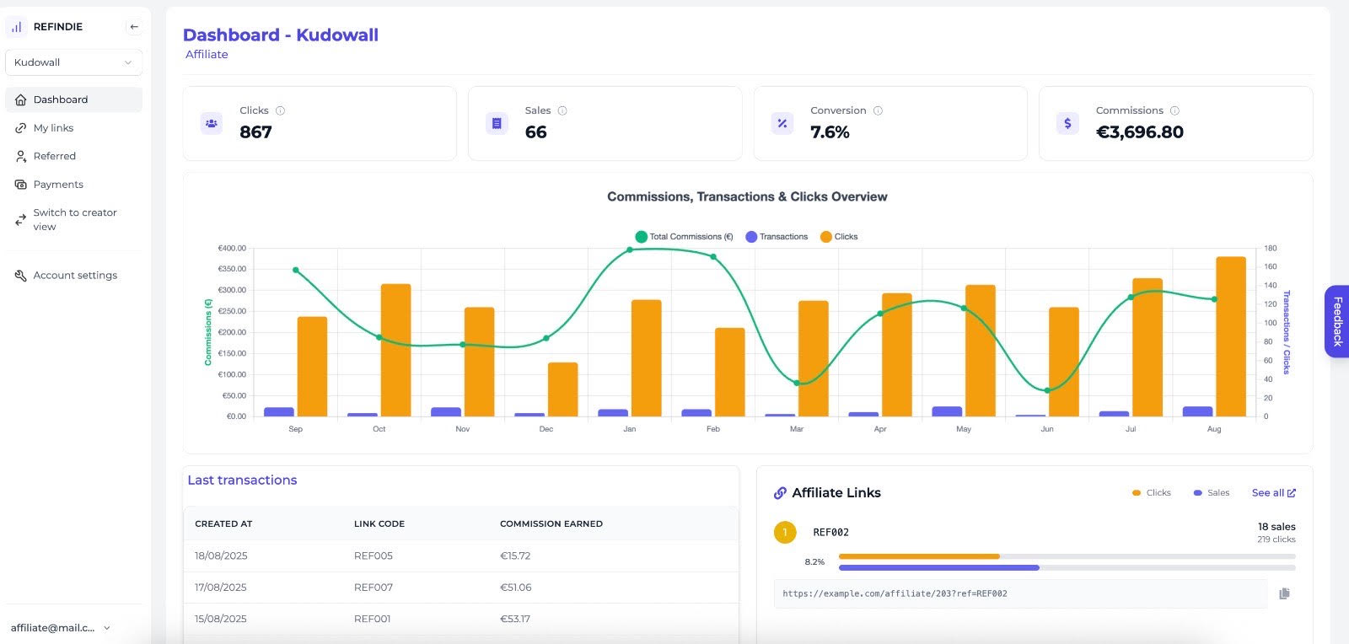Switch to creator view

coord(74,219)
